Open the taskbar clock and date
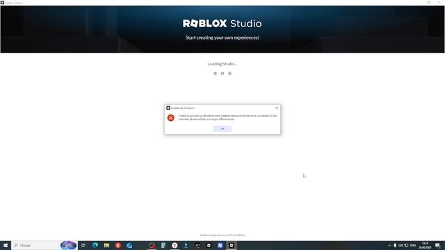 pos(425,245)
